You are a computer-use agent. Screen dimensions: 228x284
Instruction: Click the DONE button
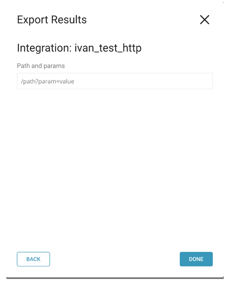[196, 259]
